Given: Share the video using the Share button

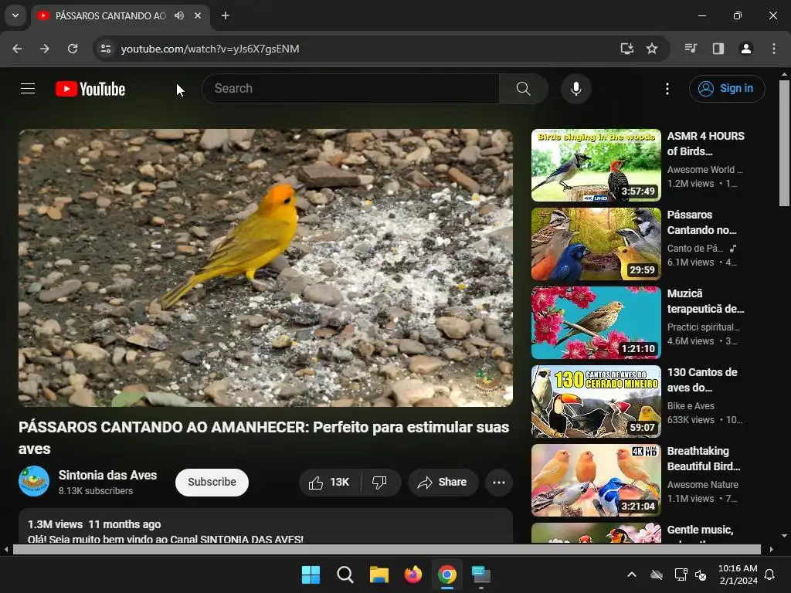Looking at the screenshot, I should click(443, 483).
